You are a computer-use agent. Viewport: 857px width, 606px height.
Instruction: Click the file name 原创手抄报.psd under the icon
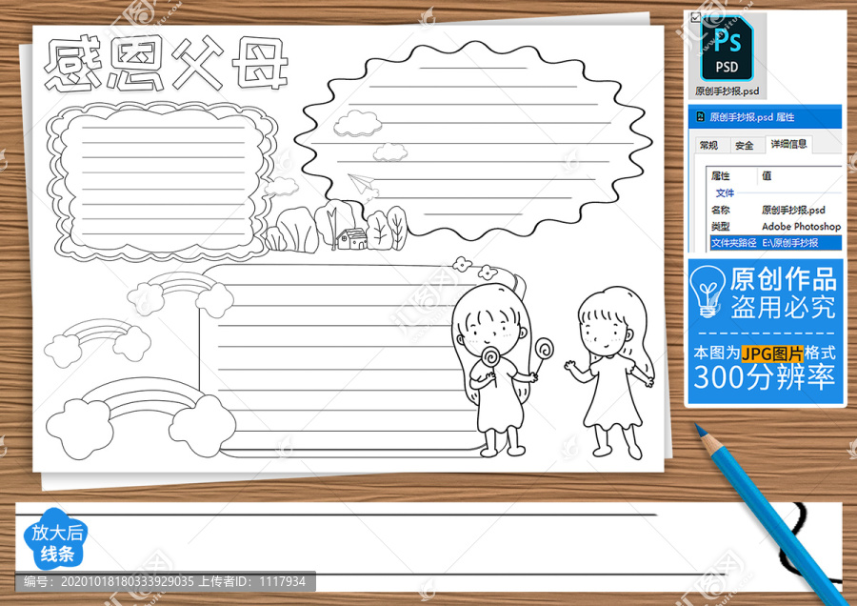click(x=727, y=91)
